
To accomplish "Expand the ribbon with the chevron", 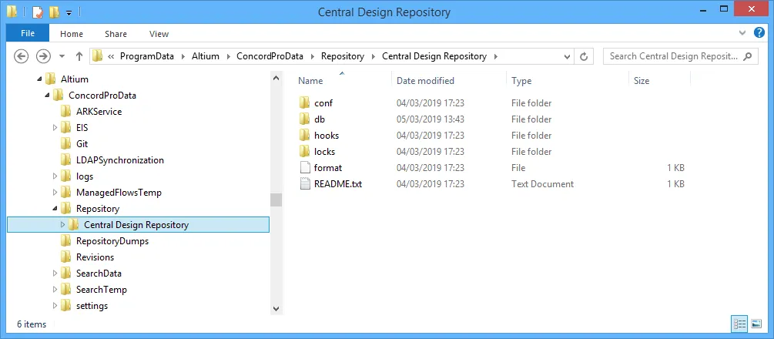I will coord(742,33).
